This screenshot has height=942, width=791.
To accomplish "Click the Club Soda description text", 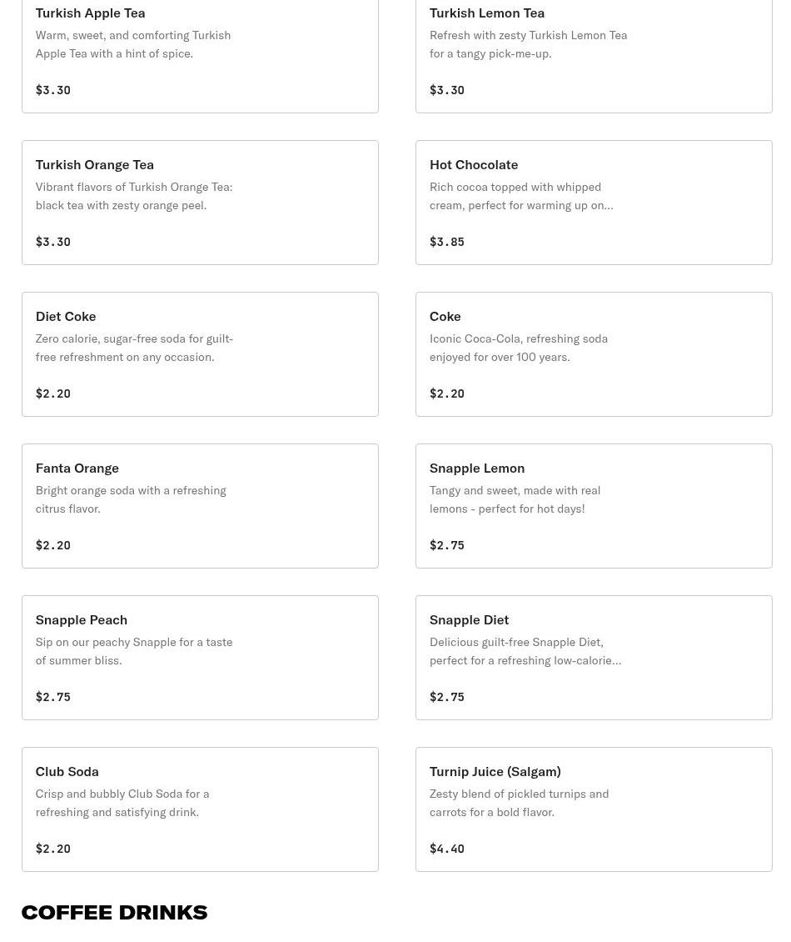I will coord(122,803).
